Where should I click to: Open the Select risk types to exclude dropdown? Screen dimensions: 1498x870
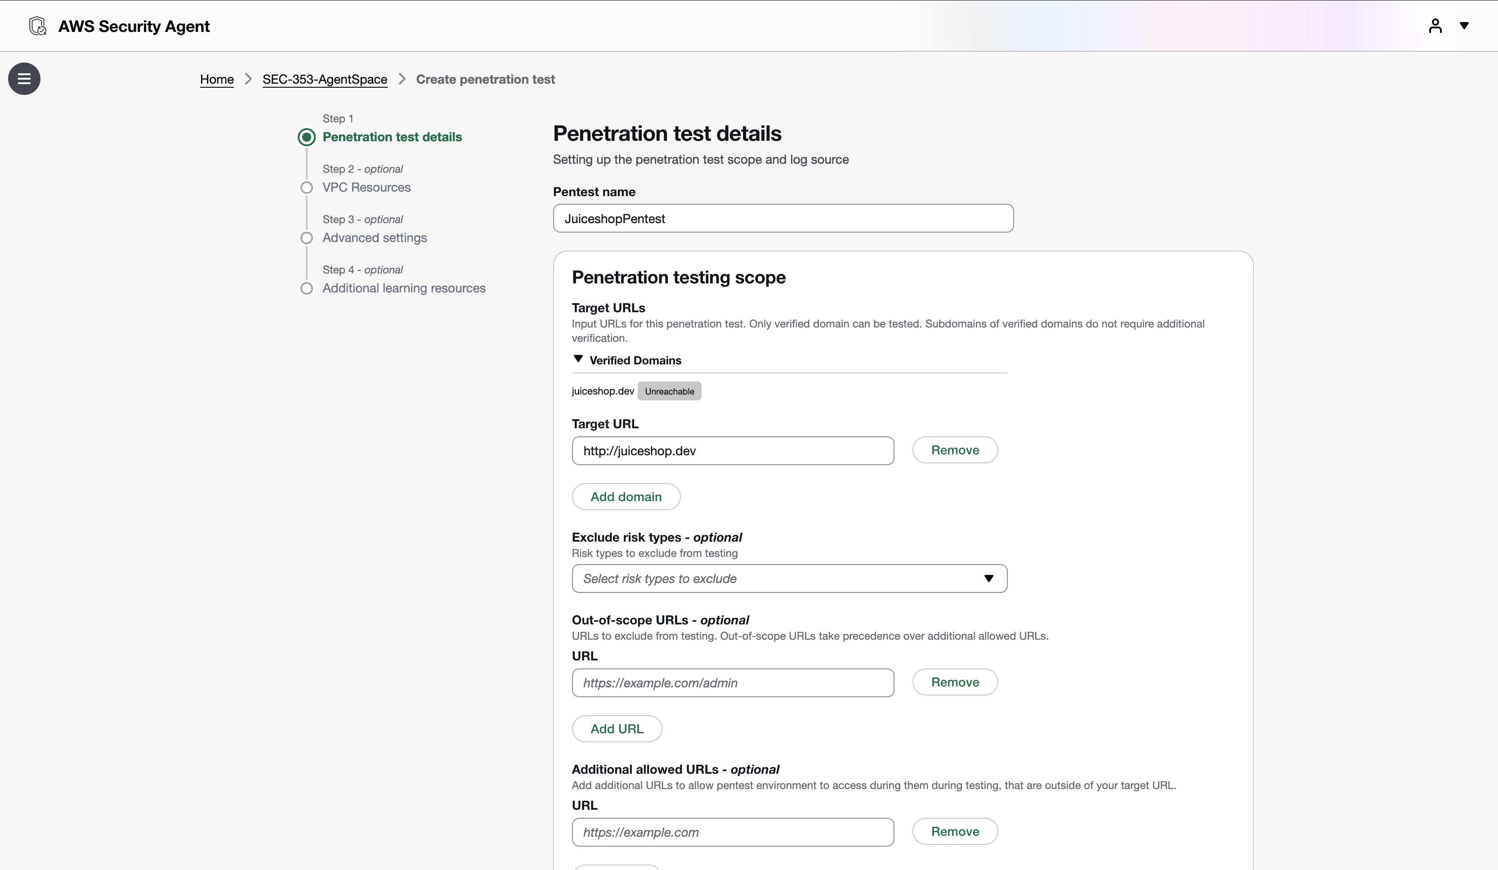tap(789, 579)
